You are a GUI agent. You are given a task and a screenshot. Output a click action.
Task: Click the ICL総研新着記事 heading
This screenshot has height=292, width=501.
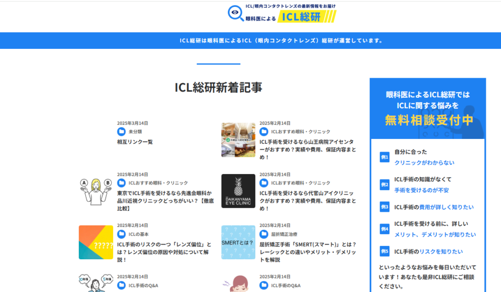(x=219, y=87)
